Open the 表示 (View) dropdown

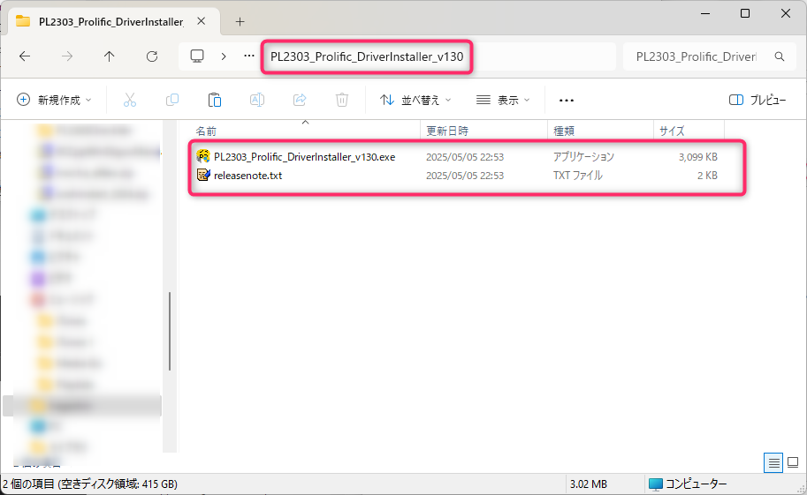point(502,100)
